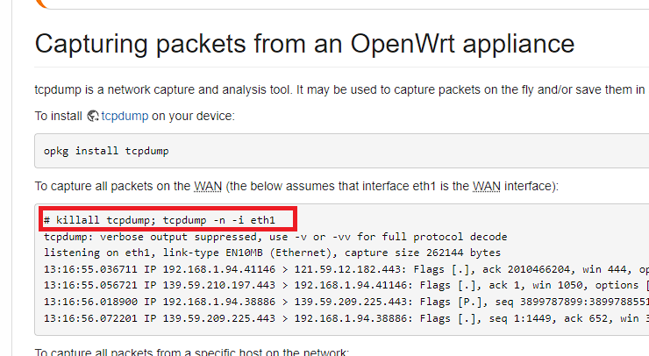This screenshot has height=356, width=649.
Task: Click the 'opkg install tcpdump' code block
Action: (x=341, y=151)
